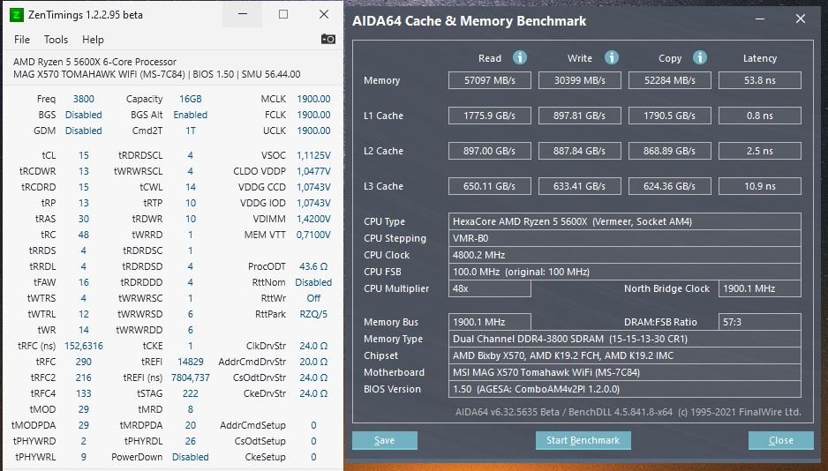828x471 pixels.
Task: Close the ZenTimings window
Action: coord(324,14)
